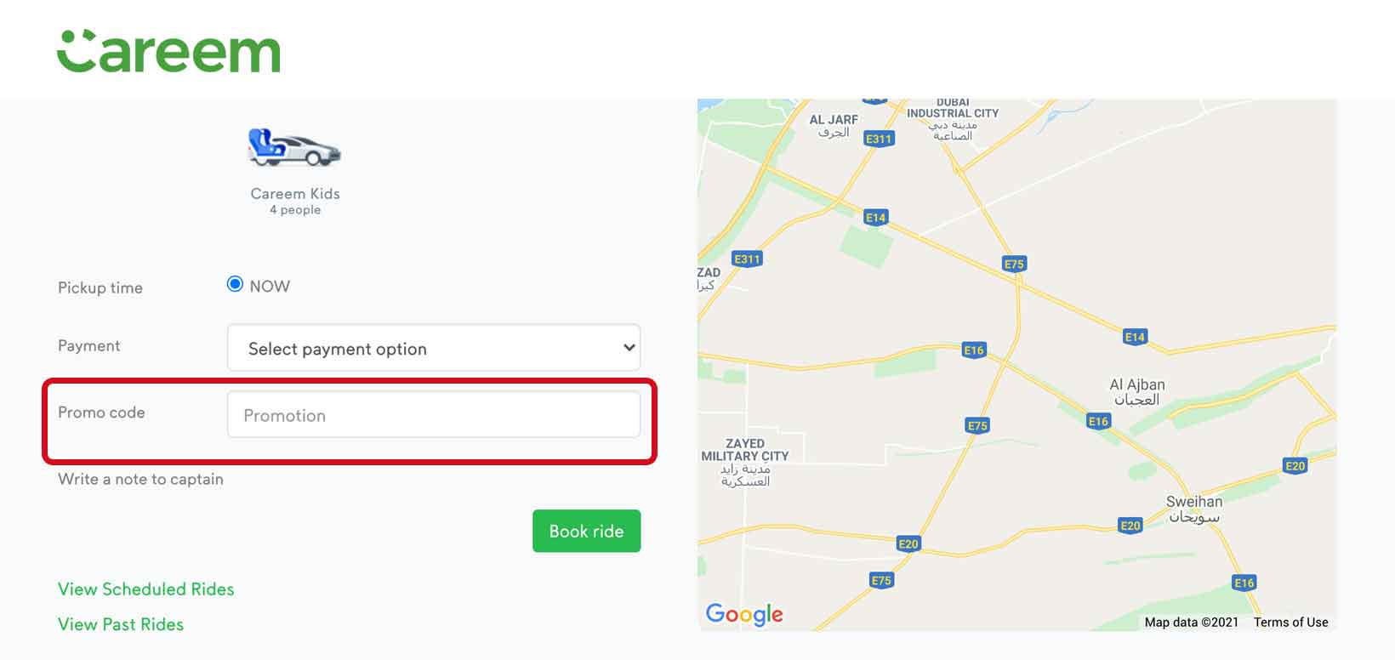The width and height of the screenshot is (1395, 660).
Task: Click the Careem Kids 4 people label
Action: click(295, 201)
